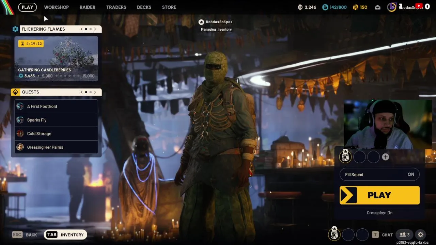Click the crown icon next to KoodaxSnipez
436x245 pixels.
coord(201,22)
